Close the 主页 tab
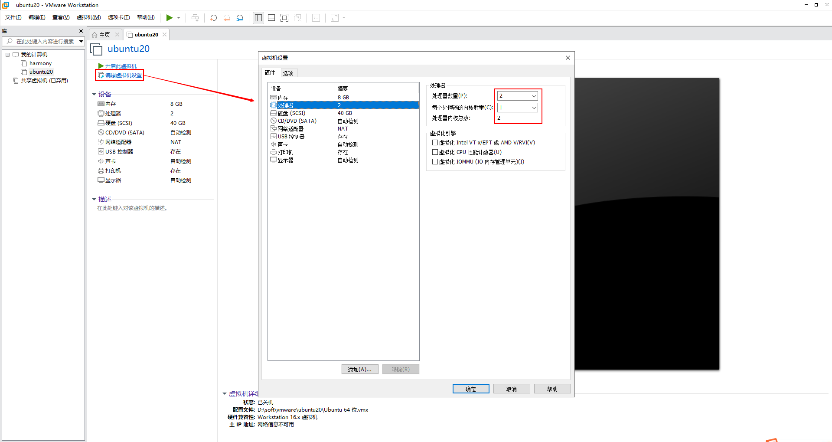Viewport: 832px width, 442px height. (x=117, y=35)
